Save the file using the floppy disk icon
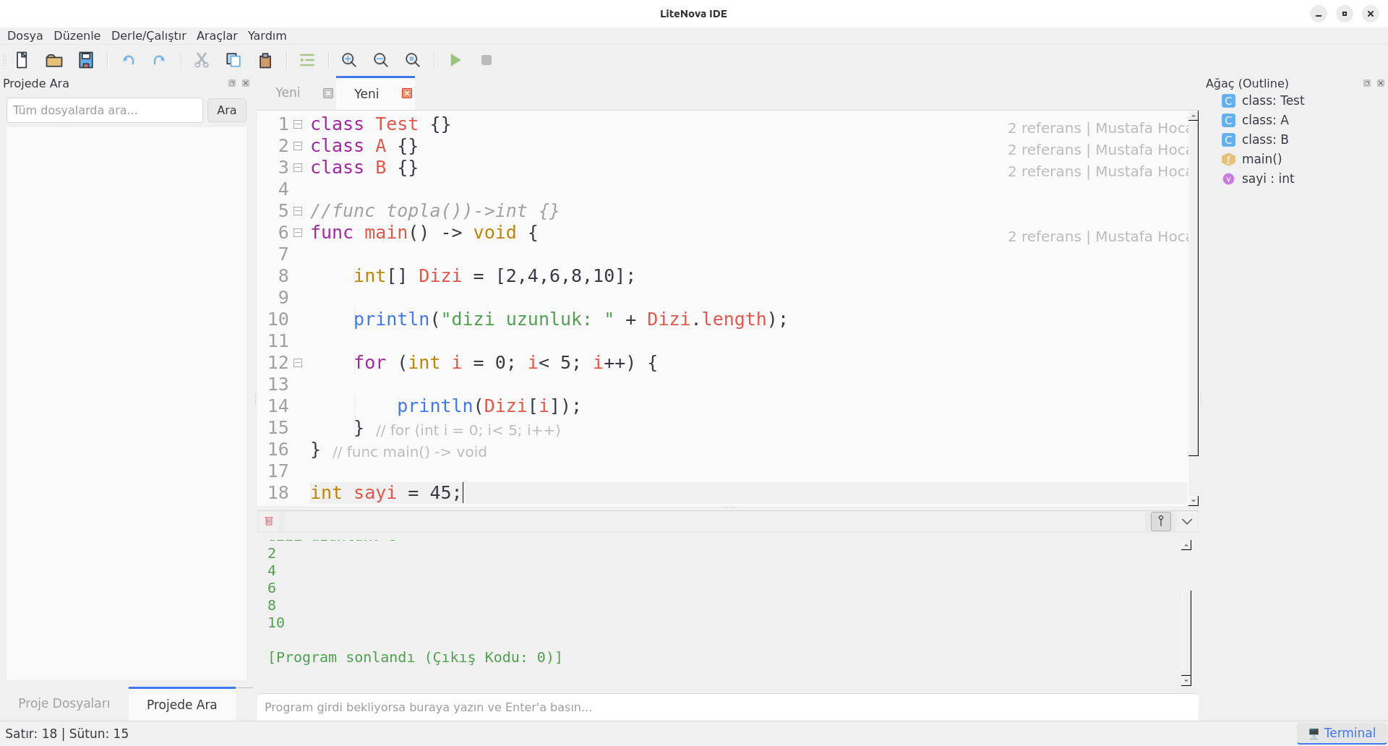 point(86,60)
